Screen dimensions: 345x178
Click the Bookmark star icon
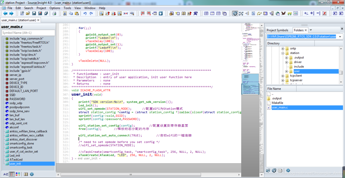[161, 13]
